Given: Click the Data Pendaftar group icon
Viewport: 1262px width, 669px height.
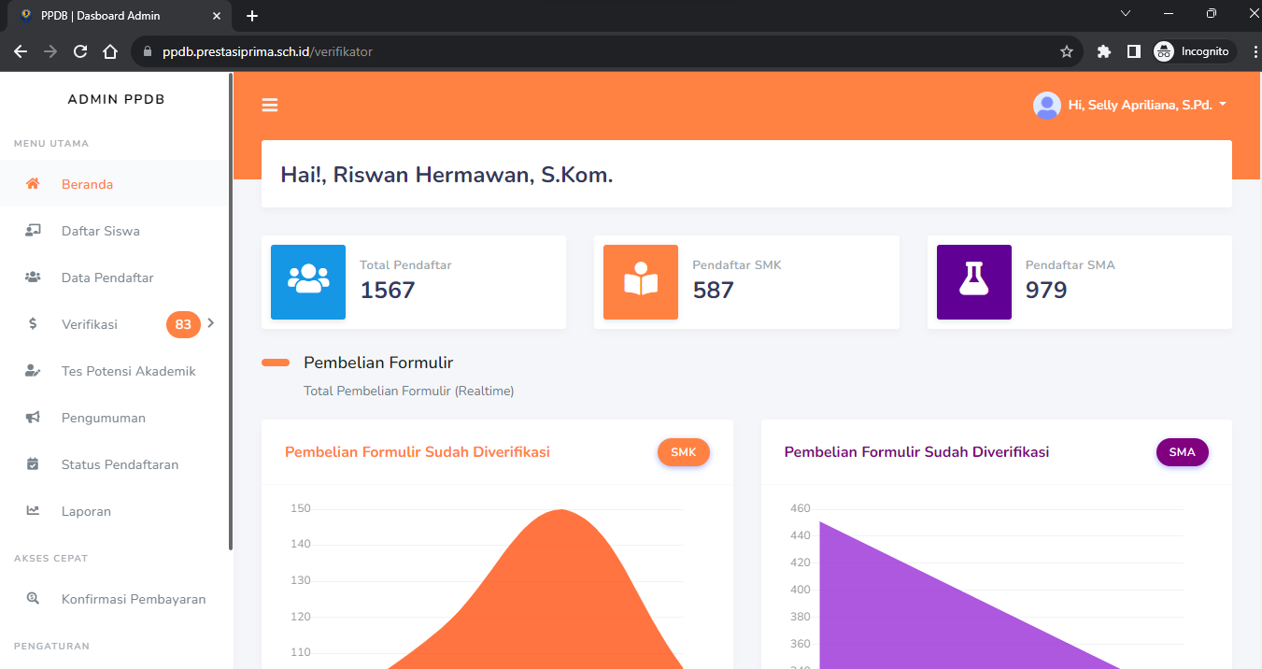Looking at the screenshot, I should 33,278.
